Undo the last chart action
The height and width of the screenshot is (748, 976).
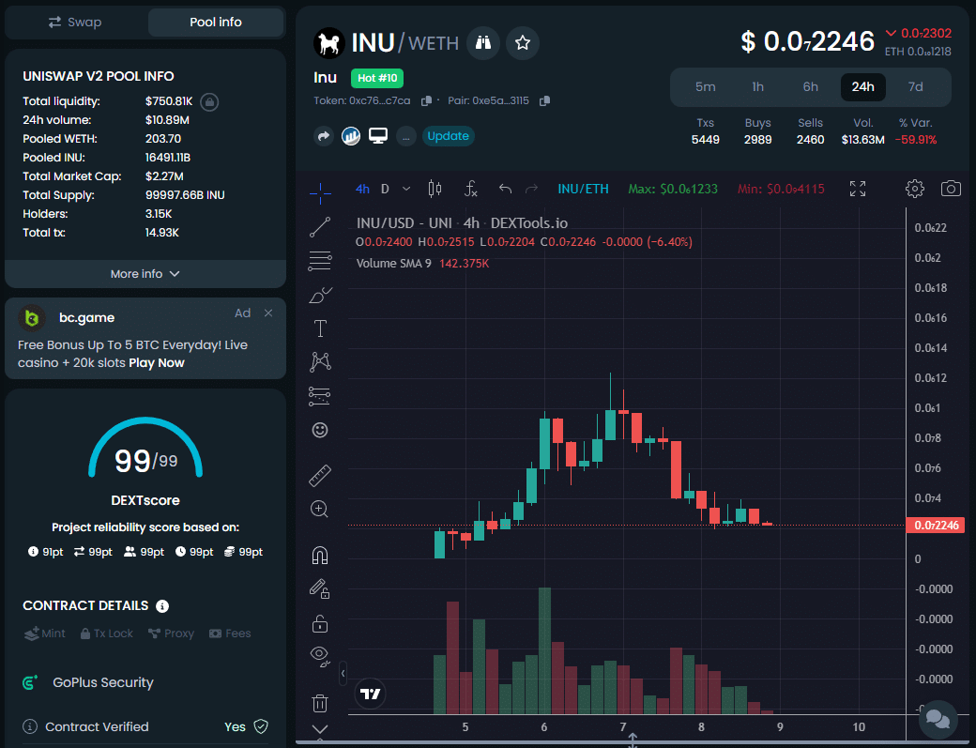point(505,189)
